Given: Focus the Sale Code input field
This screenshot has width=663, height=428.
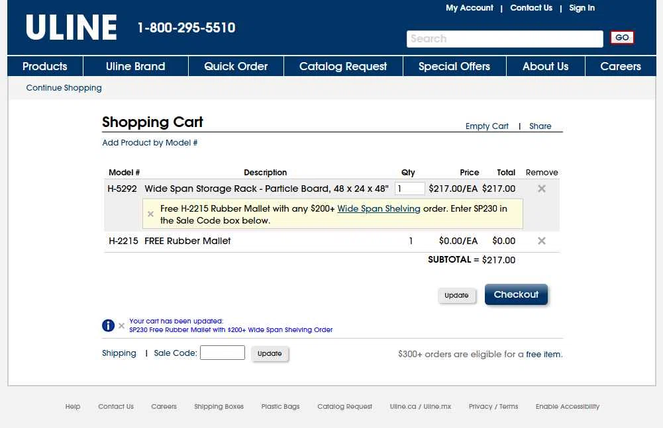Looking at the screenshot, I should (223, 353).
